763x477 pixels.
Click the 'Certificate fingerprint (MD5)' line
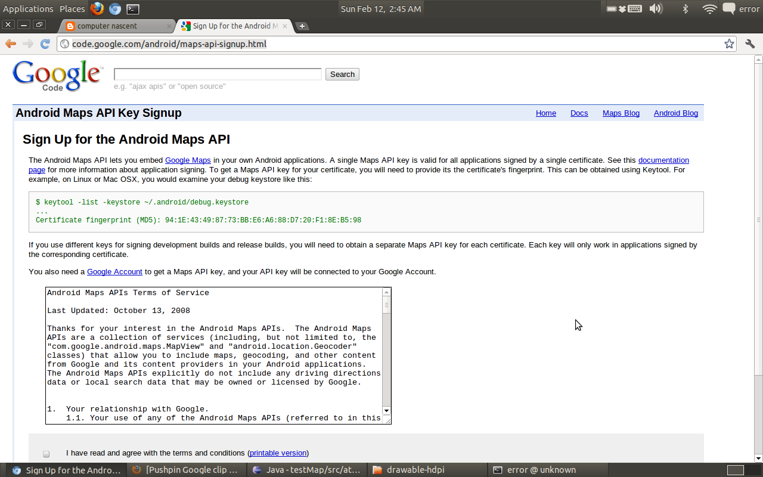coord(198,220)
